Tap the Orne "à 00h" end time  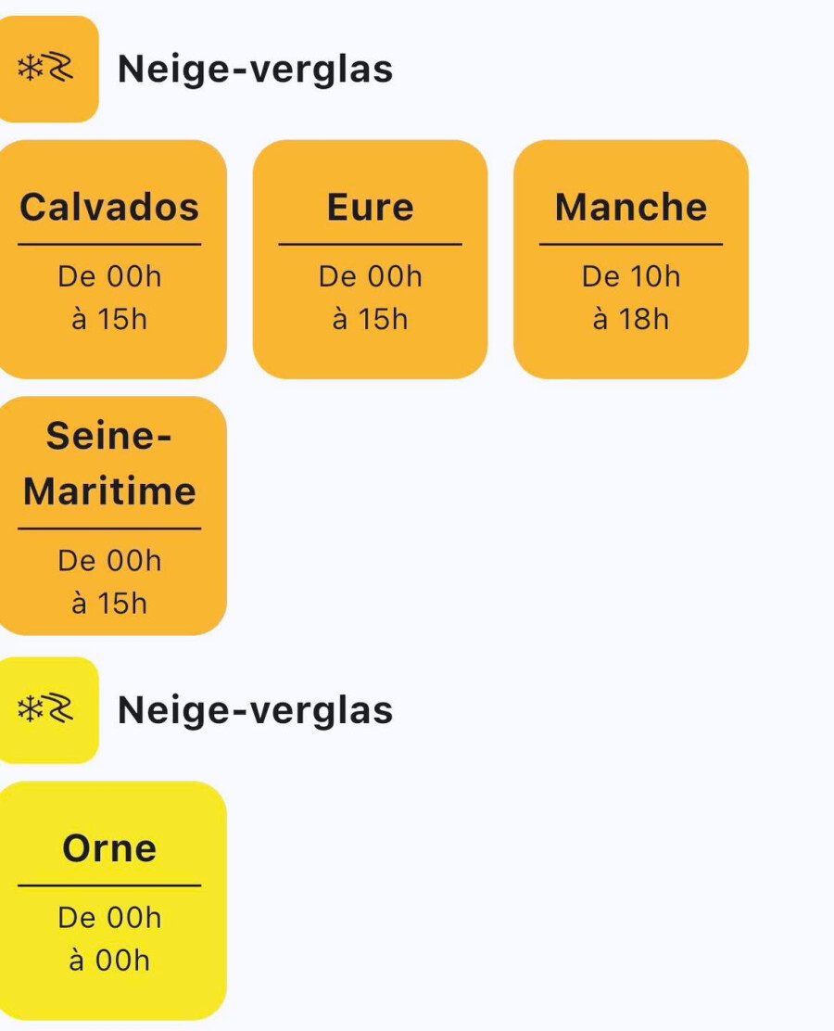pos(109,961)
